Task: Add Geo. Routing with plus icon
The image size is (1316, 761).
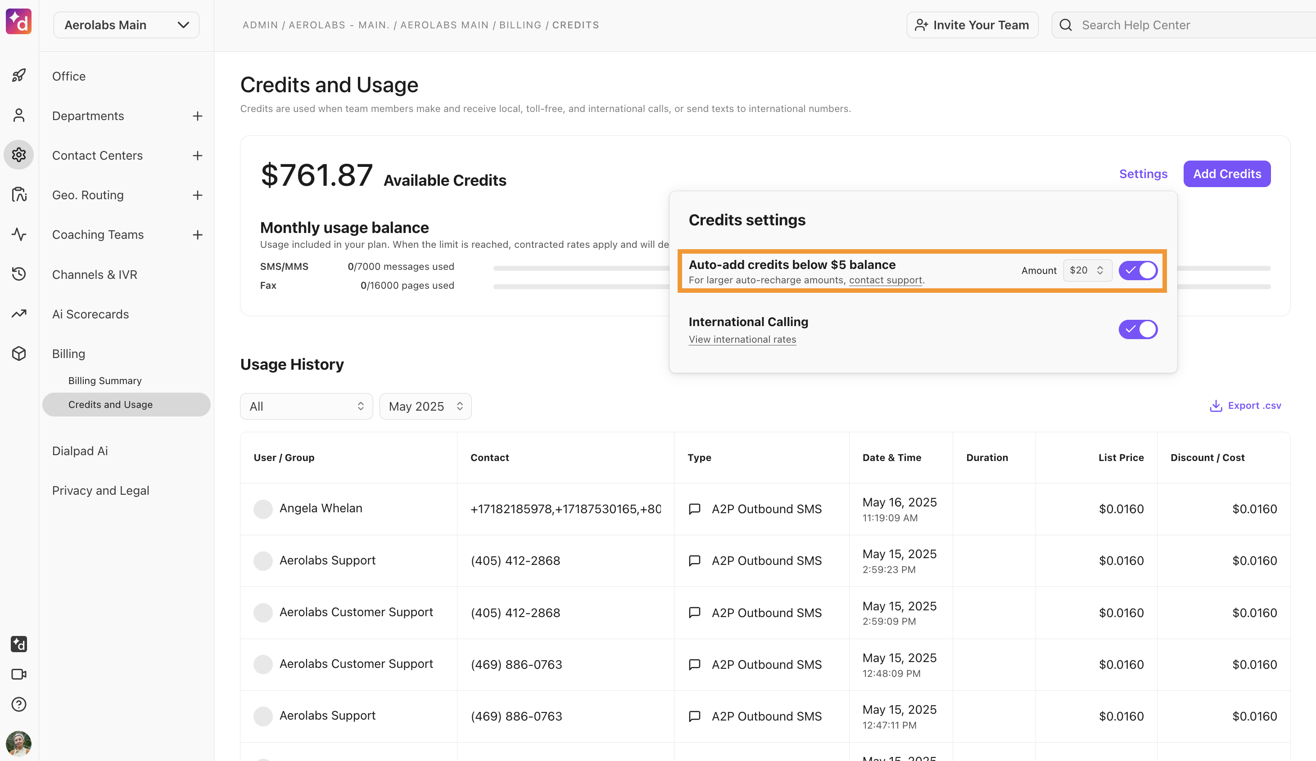Action: click(x=197, y=195)
